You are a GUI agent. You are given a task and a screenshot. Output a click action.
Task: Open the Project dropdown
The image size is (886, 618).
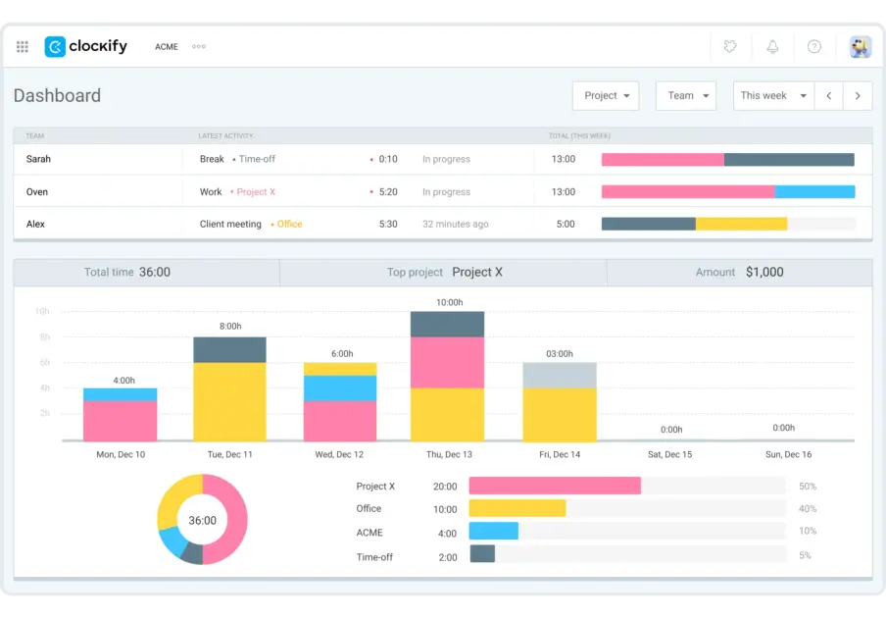click(606, 95)
